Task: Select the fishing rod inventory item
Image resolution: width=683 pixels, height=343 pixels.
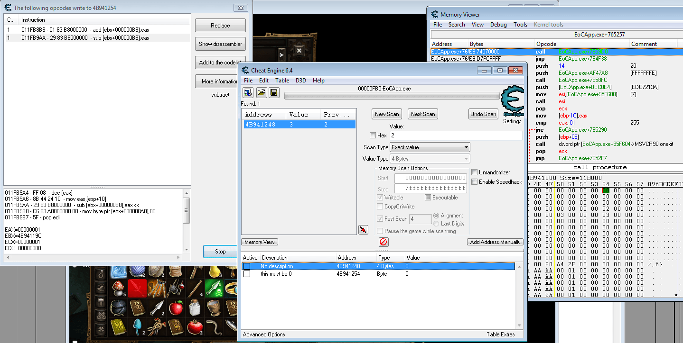Action: tap(176, 289)
